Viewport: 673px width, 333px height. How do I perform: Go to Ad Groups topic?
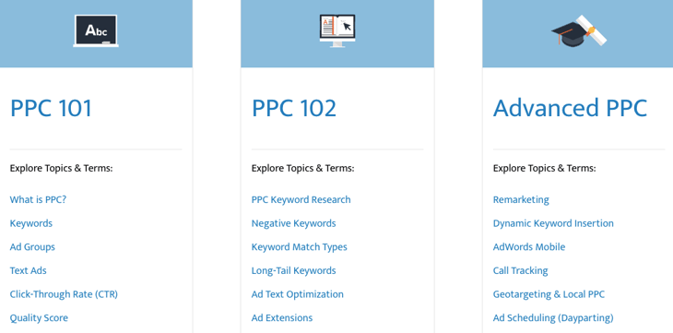tap(32, 247)
